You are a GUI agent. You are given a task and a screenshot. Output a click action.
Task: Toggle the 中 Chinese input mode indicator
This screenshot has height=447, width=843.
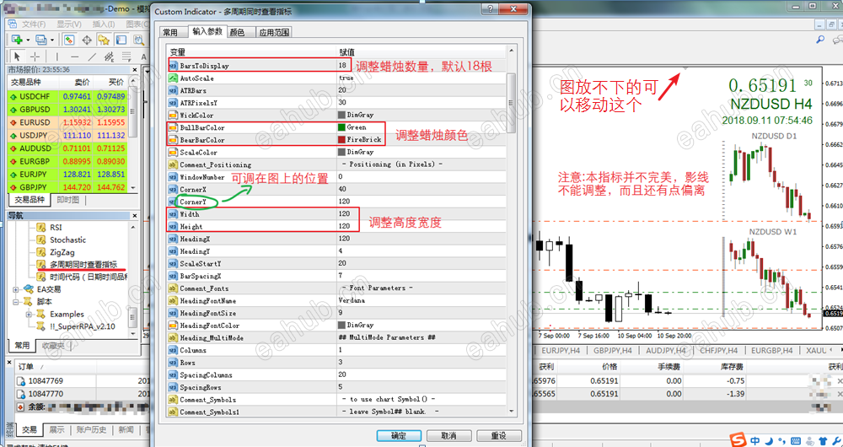(x=755, y=440)
